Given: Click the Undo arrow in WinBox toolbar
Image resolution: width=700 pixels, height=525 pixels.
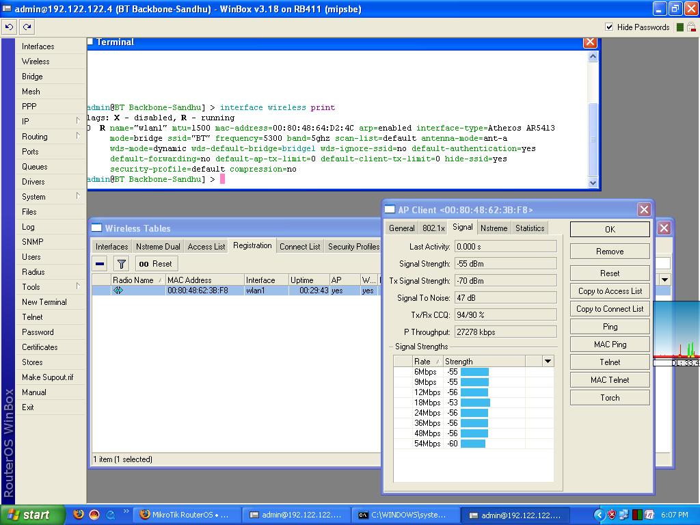Looking at the screenshot, I should pos(9,27).
